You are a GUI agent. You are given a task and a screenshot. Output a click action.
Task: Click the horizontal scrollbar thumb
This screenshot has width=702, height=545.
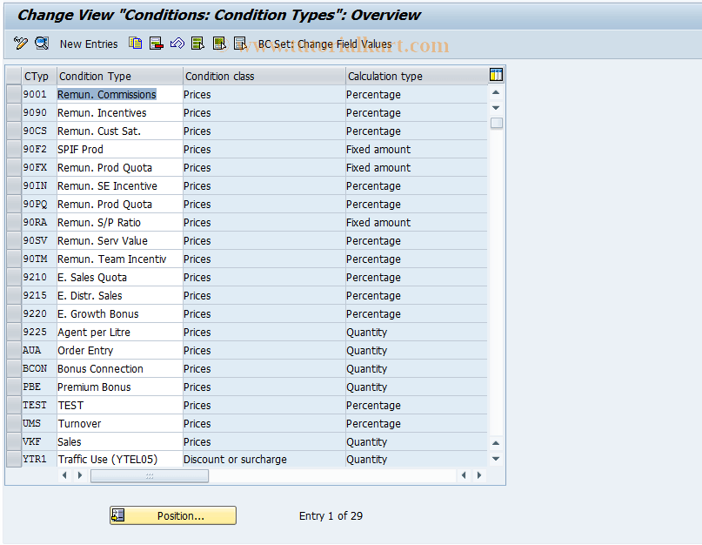pyautogui.click(x=148, y=475)
